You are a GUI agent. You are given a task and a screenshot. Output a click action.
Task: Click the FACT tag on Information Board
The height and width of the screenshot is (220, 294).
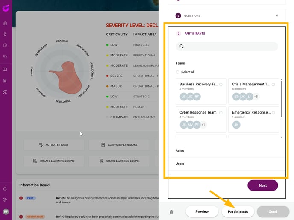click(x=30, y=198)
